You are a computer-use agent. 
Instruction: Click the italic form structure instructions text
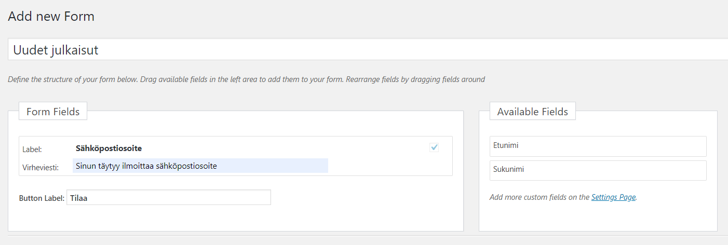(246, 79)
